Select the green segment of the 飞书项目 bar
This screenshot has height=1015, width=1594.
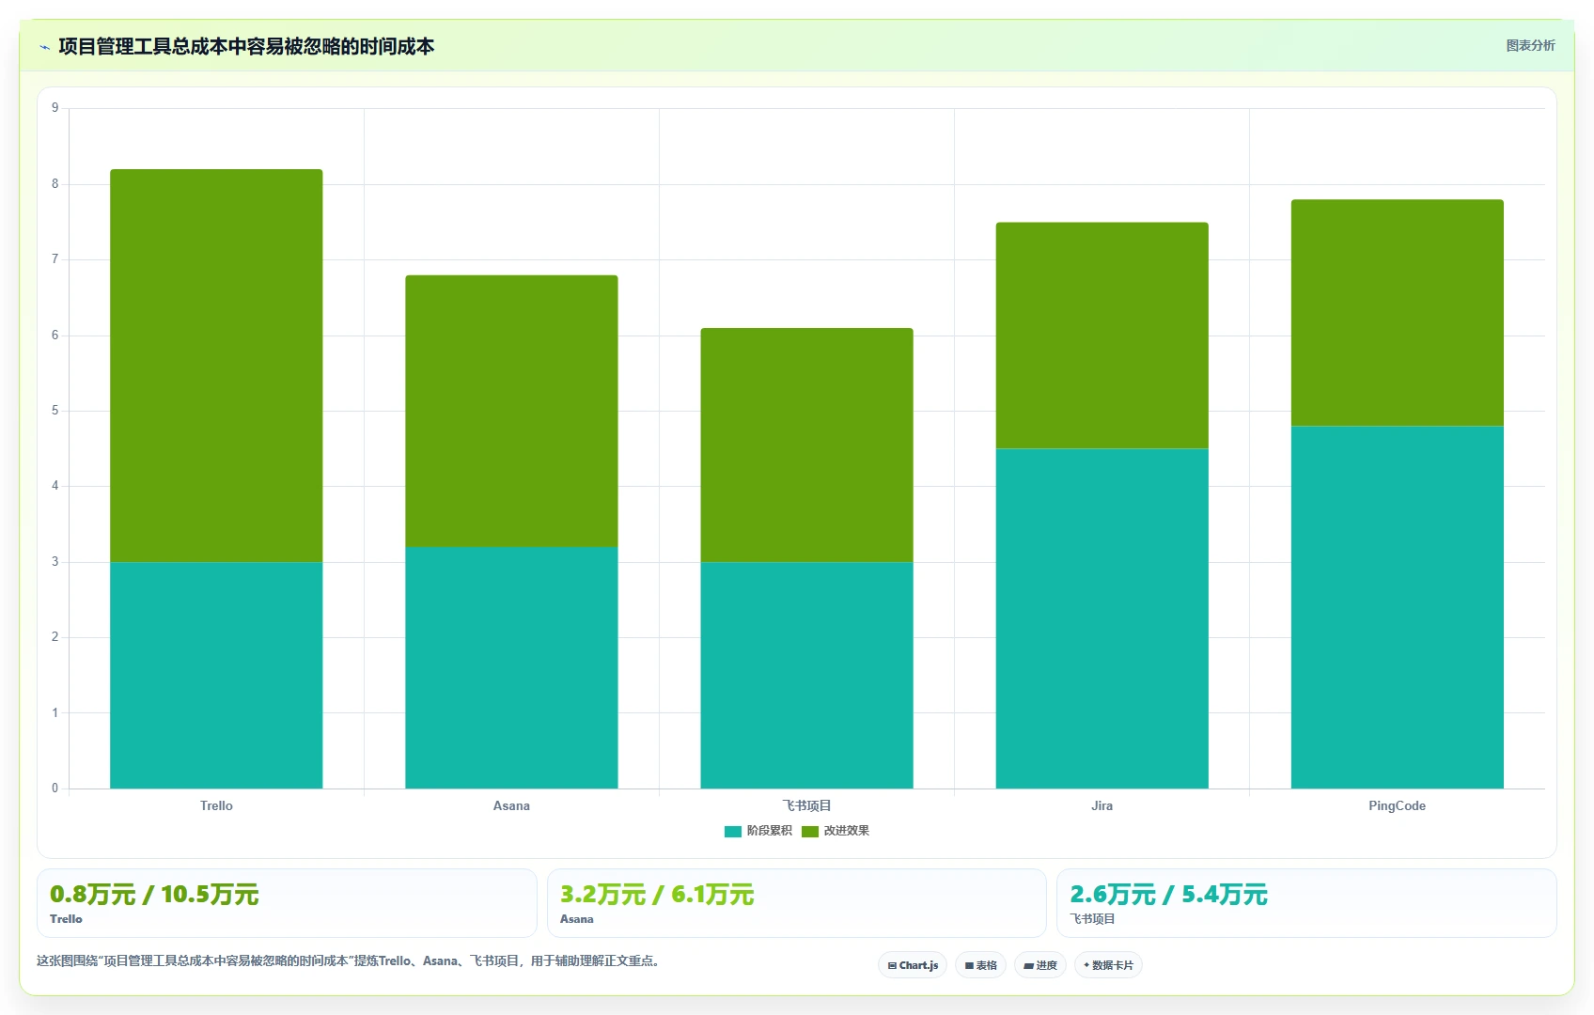pyautogui.click(x=806, y=445)
